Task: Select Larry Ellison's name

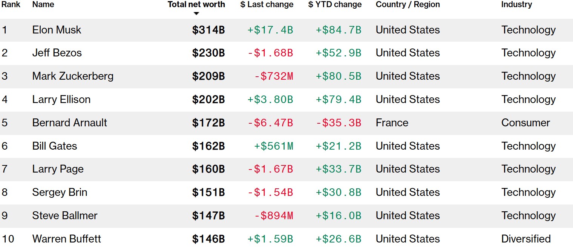Action: pyautogui.click(x=61, y=100)
